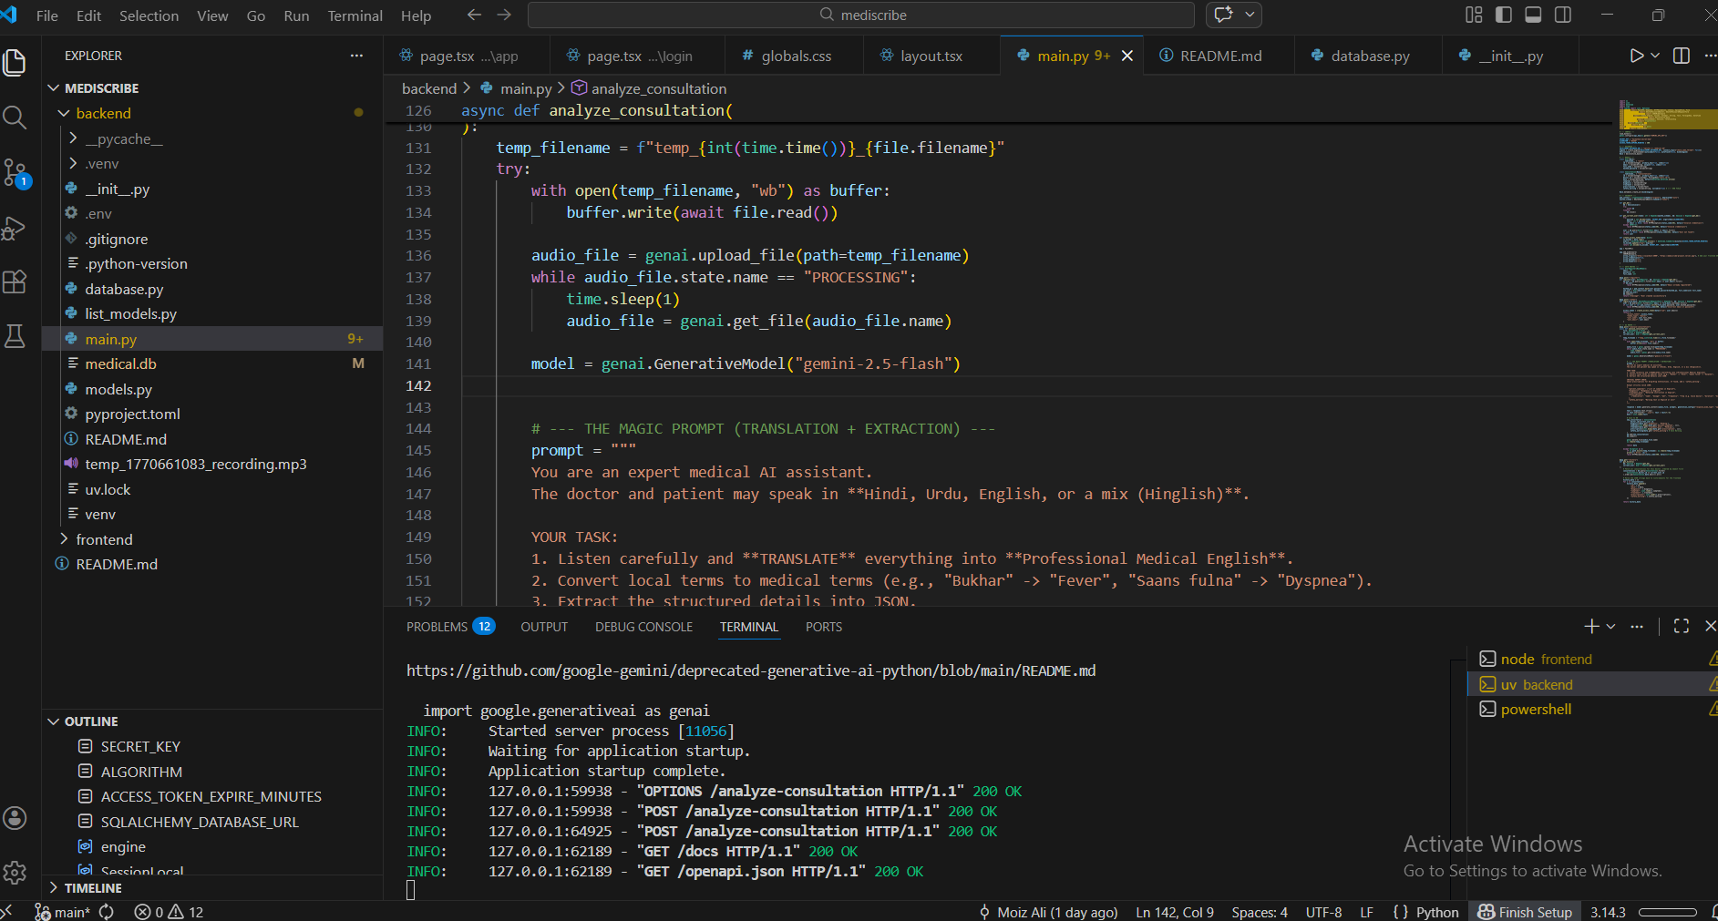Toggle the bottom panel layout button
Viewport: 1718px width, 921px height.
[1533, 15]
